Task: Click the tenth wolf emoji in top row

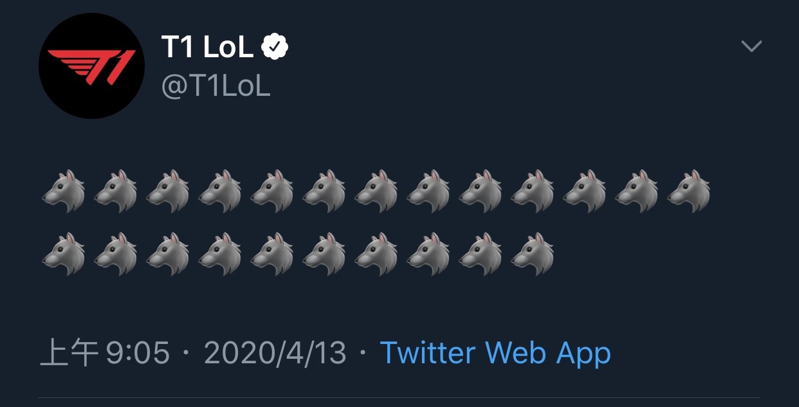Action: (533, 192)
